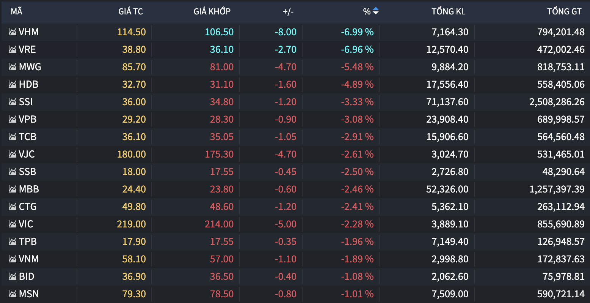Screen dimensions: 590x303
Task: Open the chart icon beside VHM
Action: point(13,32)
